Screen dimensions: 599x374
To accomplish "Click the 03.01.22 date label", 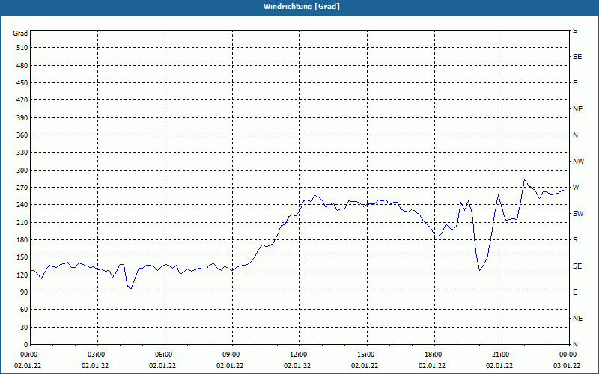I will (567, 366).
